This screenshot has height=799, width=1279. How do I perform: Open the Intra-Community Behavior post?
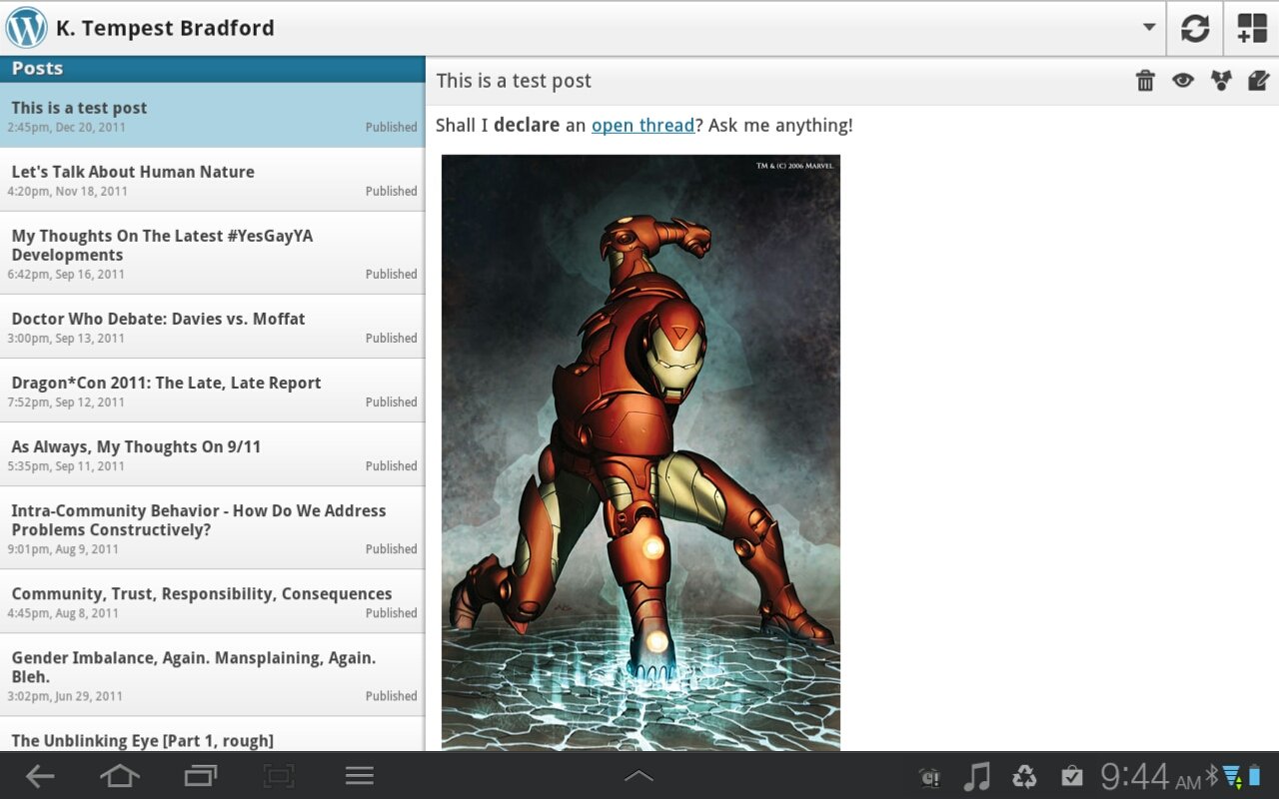pyautogui.click(x=212, y=528)
